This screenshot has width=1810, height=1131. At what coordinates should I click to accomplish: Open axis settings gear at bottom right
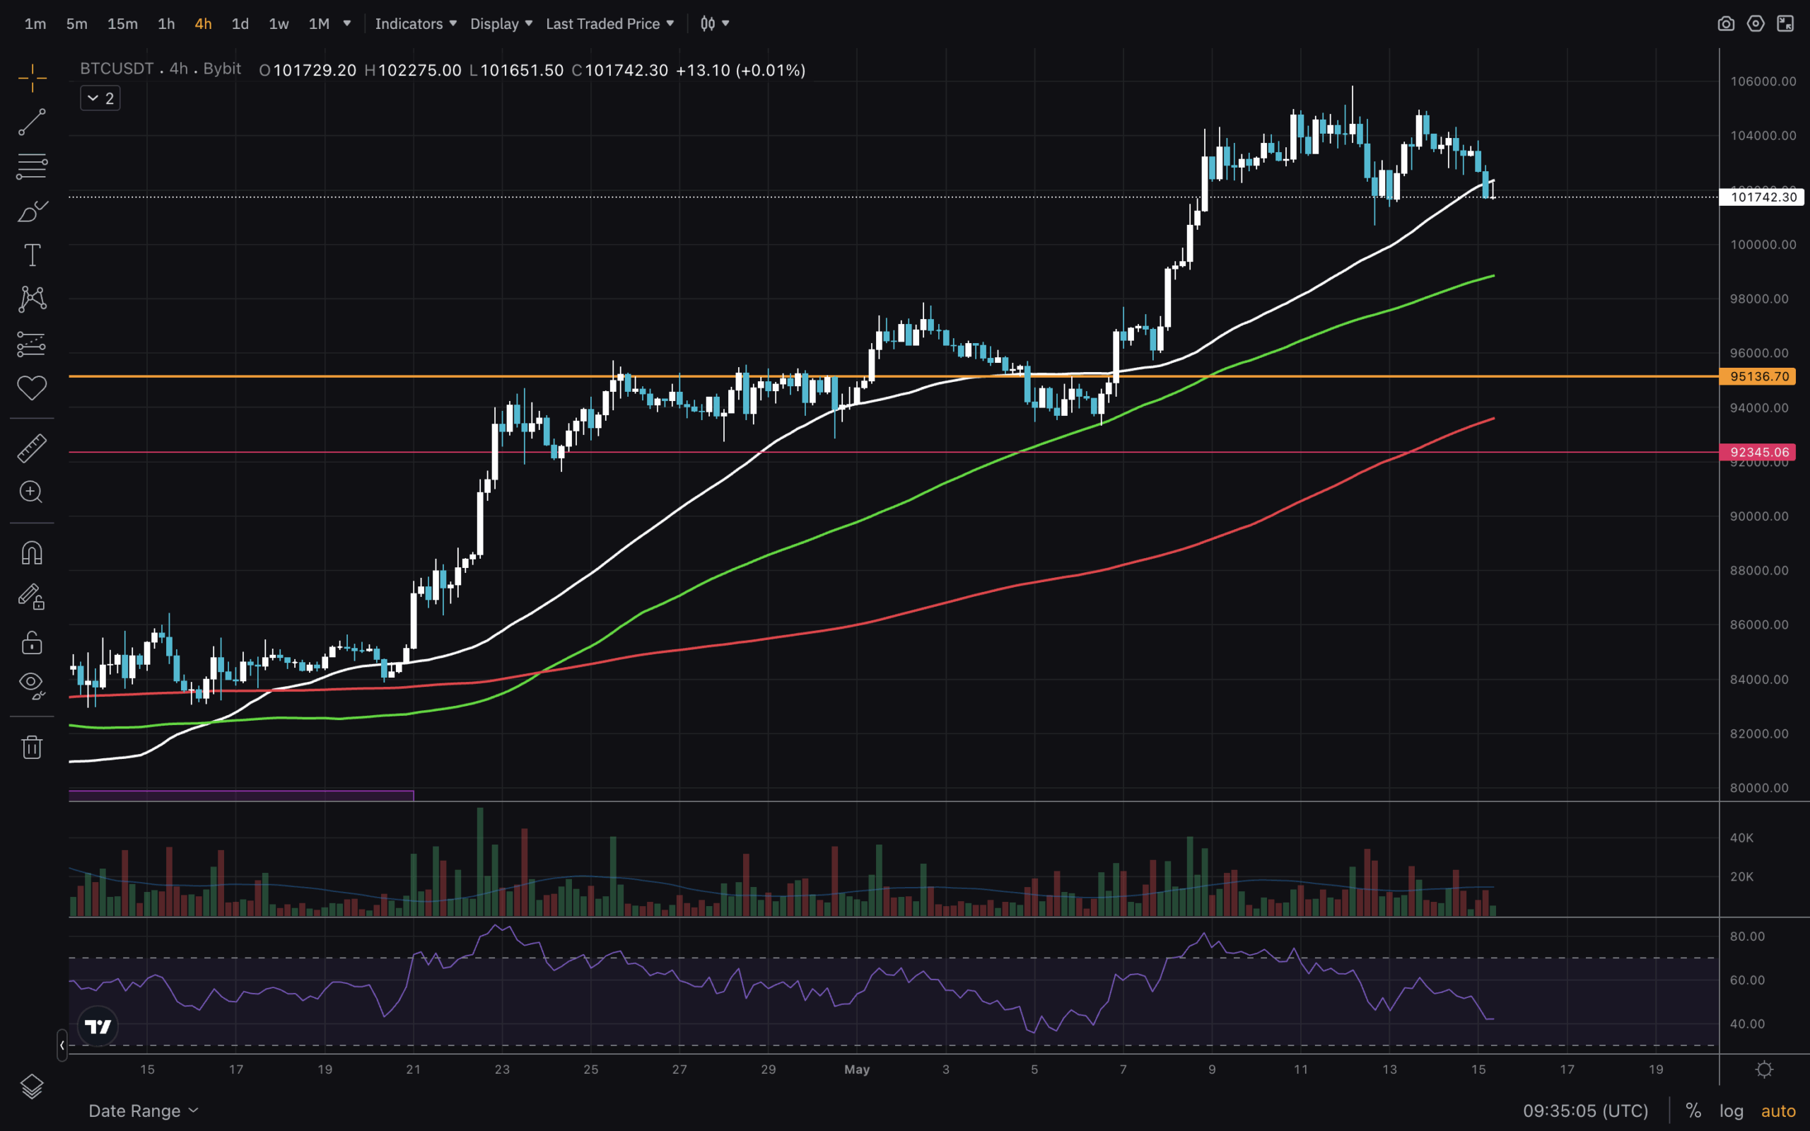pos(1764,1069)
